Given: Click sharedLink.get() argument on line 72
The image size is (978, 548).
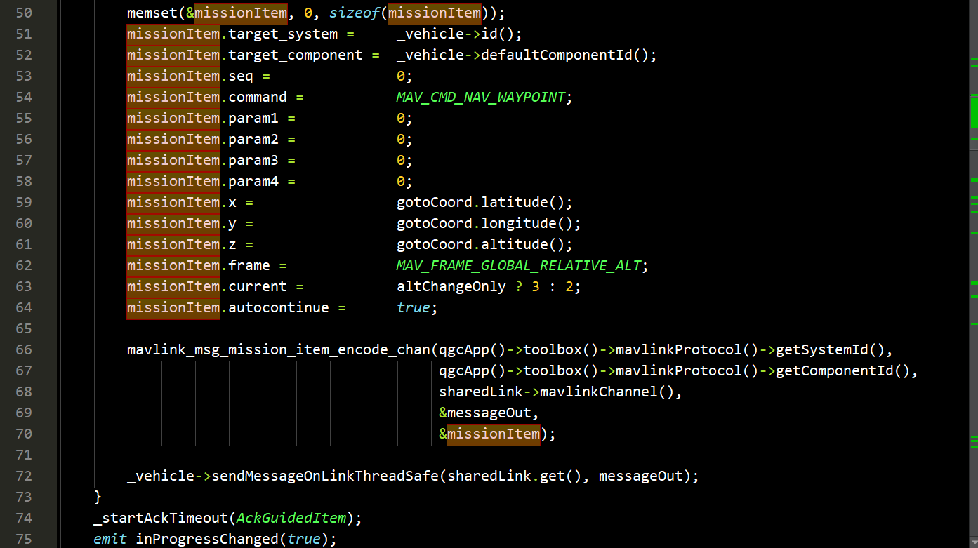Looking at the screenshot, I should (514, 476).
